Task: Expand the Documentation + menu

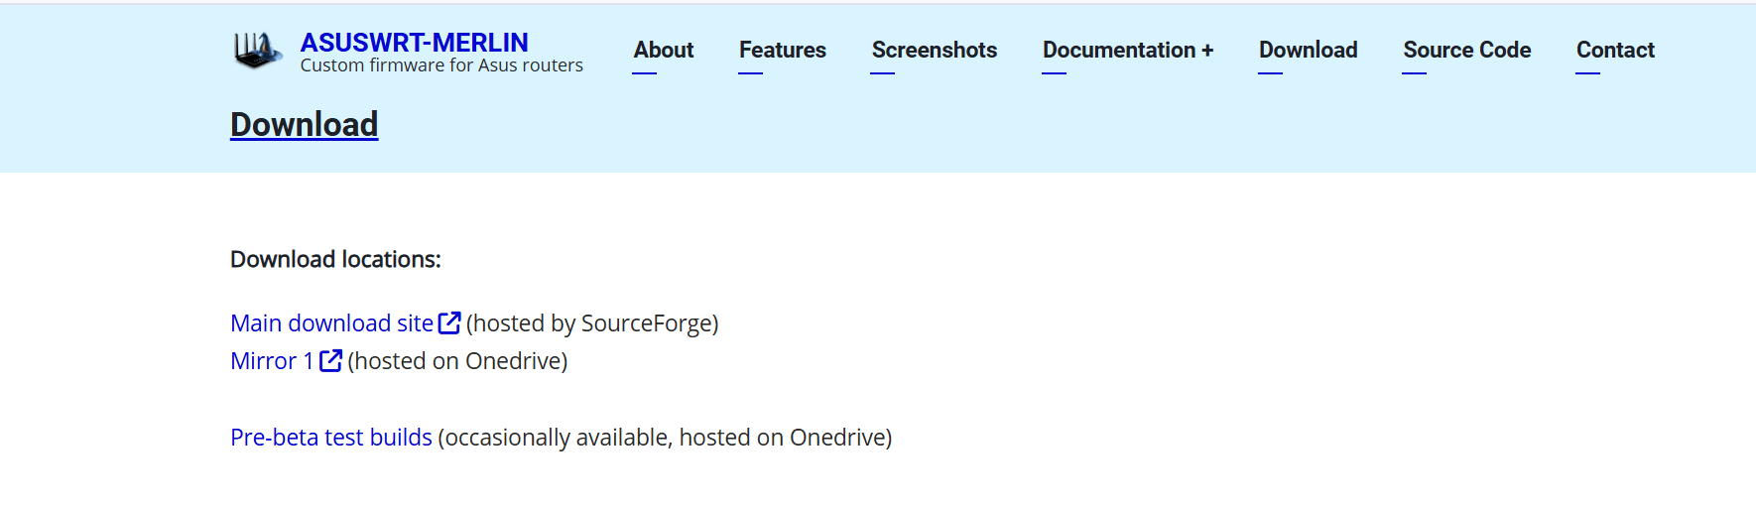Action: (x=1127, y=50)
